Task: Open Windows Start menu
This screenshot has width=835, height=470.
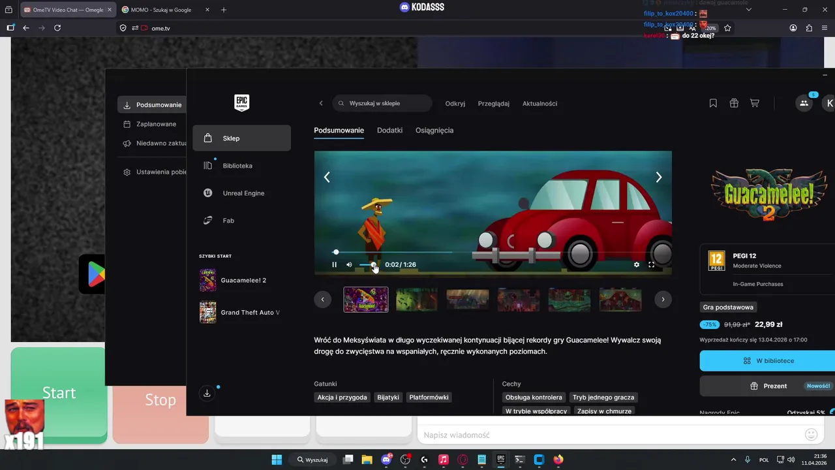Action: point(277,460)
